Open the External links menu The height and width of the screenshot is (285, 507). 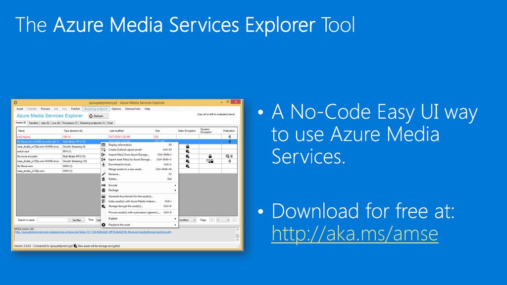(133, 109)
